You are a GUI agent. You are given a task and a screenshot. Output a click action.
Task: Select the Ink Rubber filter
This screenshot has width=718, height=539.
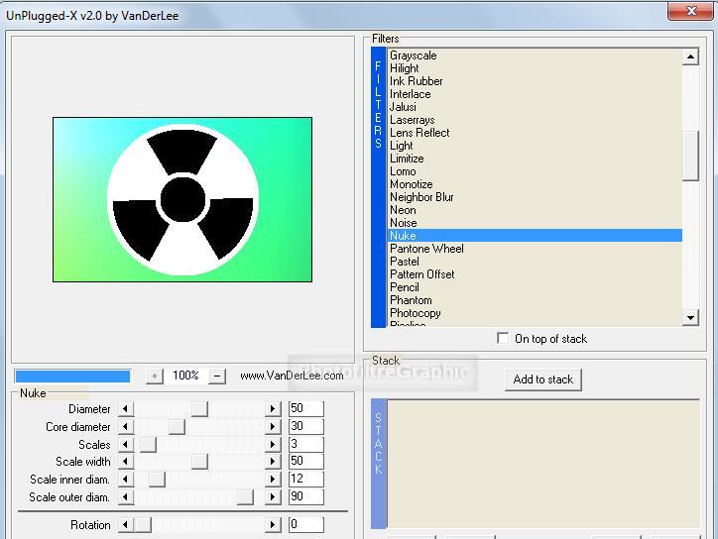pyautogui.click(x=535, y=81)
